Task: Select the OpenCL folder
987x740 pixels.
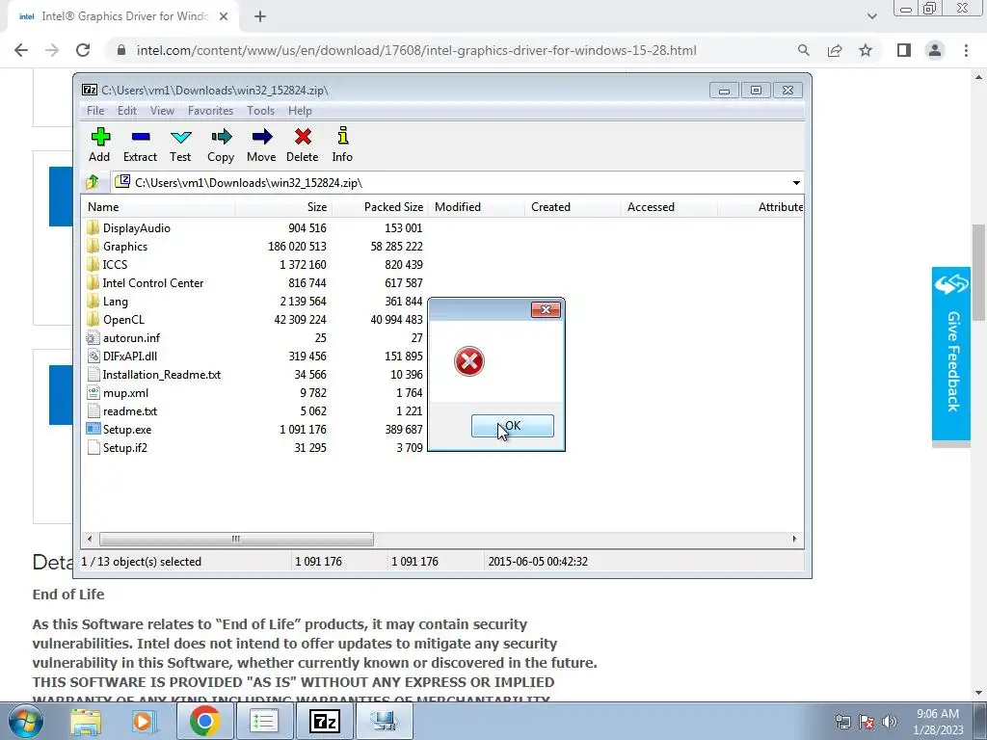Action: (x=123, y=319)
